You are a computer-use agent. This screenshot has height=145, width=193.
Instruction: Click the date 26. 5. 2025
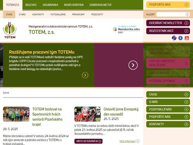click(111, 119)
